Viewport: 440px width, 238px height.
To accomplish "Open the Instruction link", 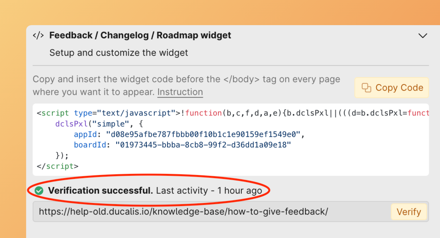I will (180, 92).
